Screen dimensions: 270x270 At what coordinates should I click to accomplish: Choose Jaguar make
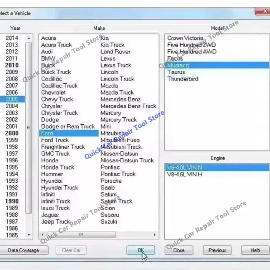(x=50, y=215)
